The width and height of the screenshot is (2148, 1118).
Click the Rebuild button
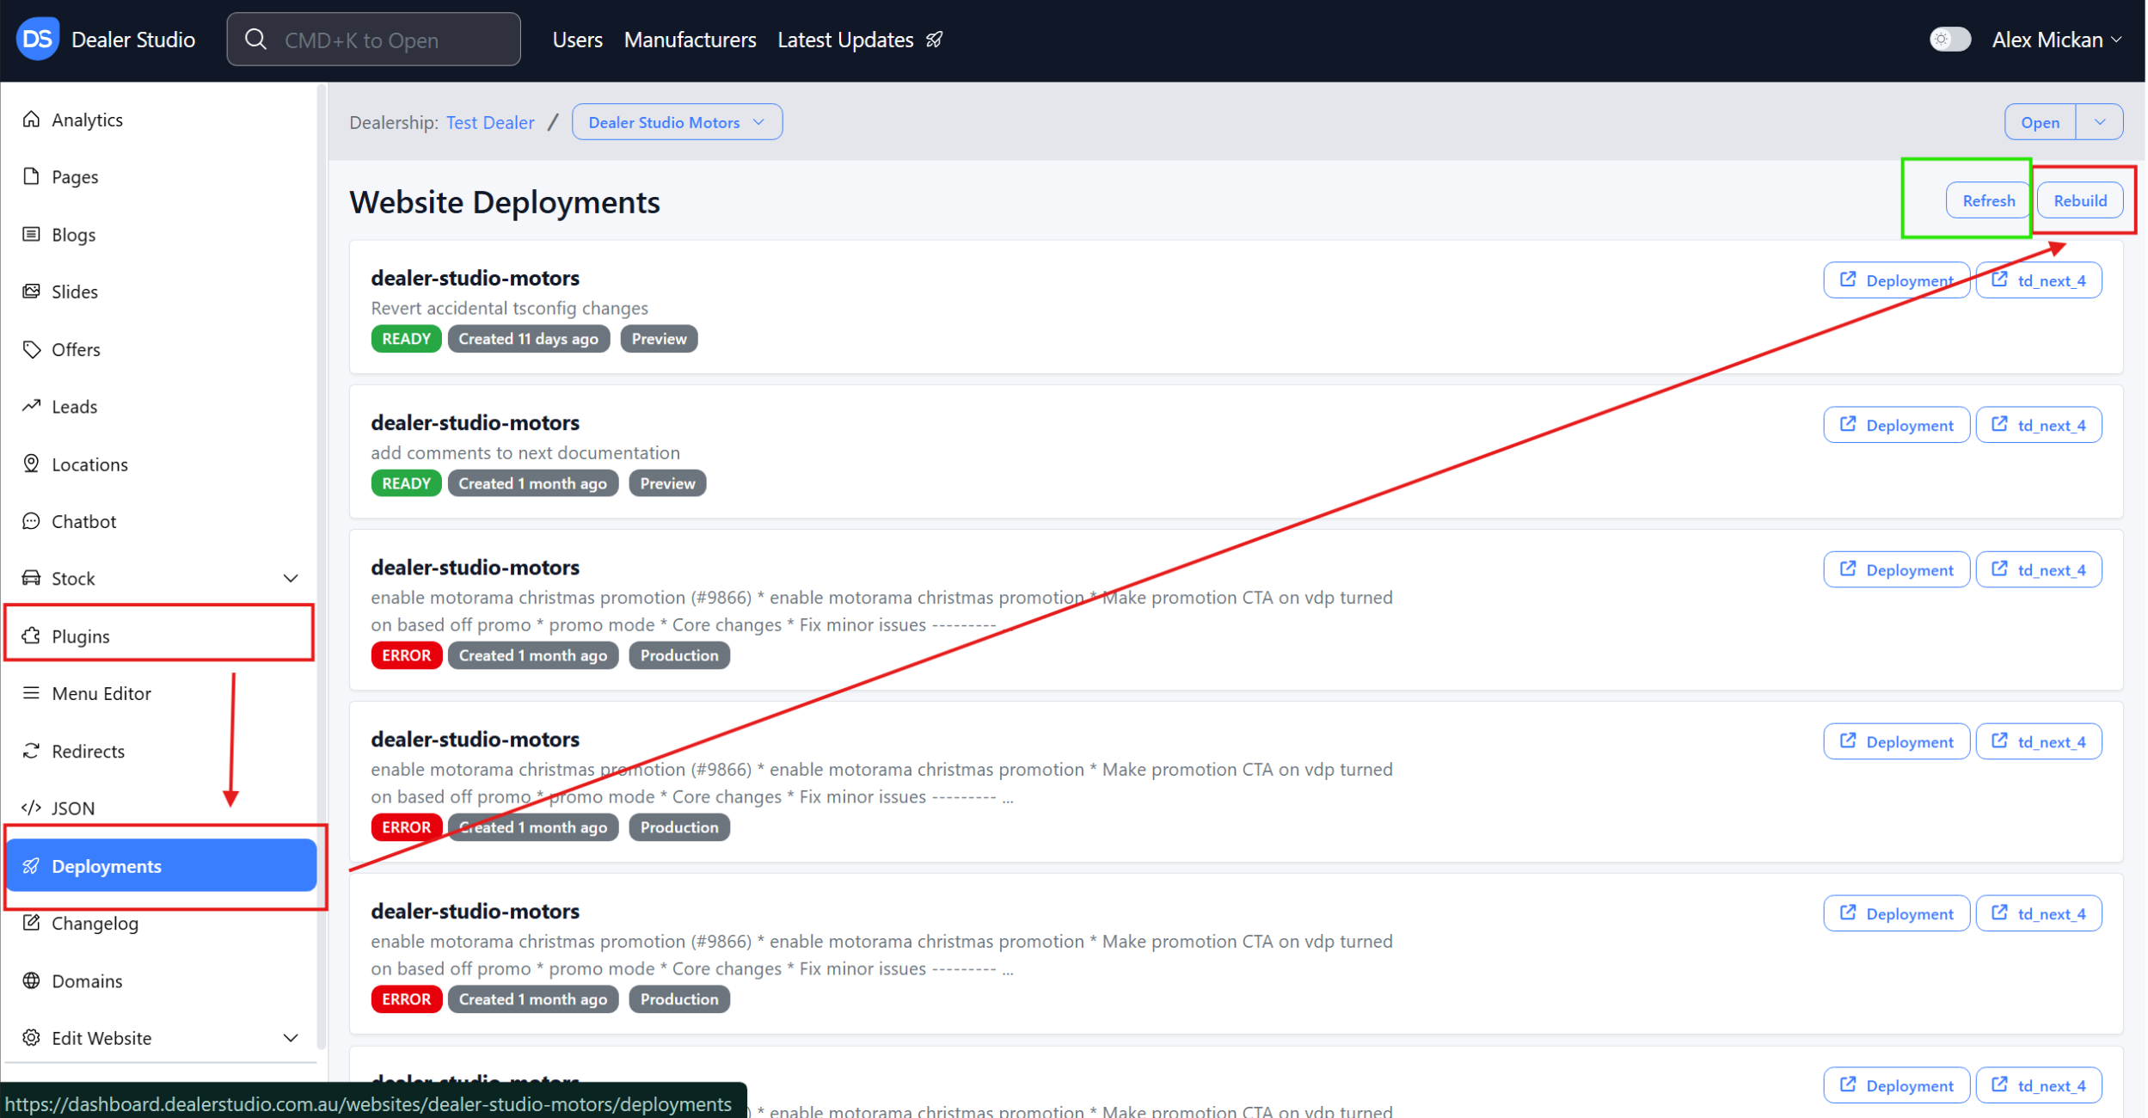coord(2079,200)
